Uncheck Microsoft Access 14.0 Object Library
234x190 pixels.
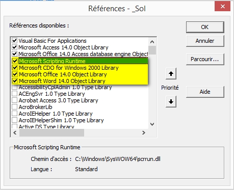point(14,47)
